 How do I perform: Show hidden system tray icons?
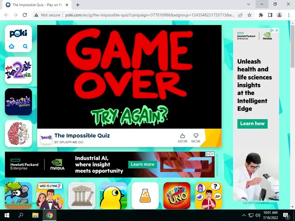(244, 215)
